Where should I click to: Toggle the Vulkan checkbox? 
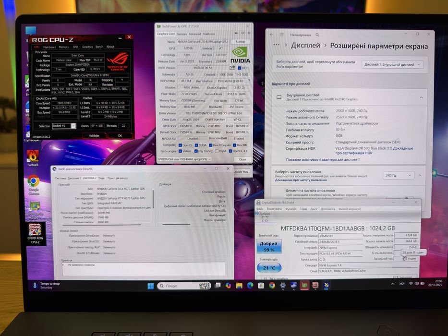(180, 151)
